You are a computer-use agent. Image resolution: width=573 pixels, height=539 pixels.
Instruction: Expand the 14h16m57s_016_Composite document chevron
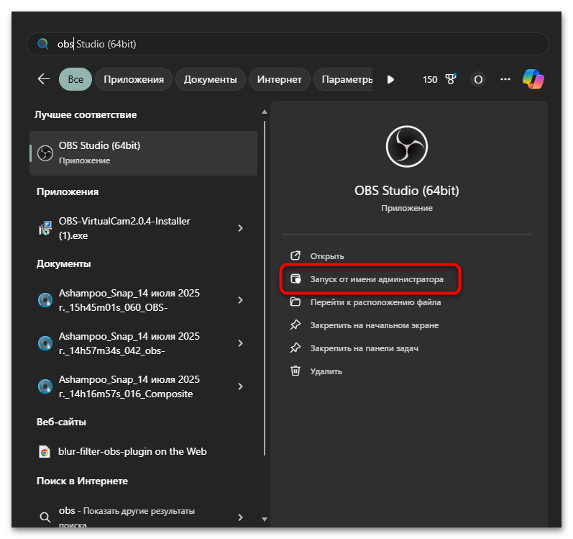click(x=240, y=386)
